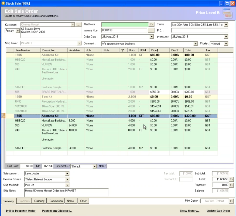The height and width of the screenshot is (216, 236).
Task: Click the green Alert Note field
Action: (125, 24)
